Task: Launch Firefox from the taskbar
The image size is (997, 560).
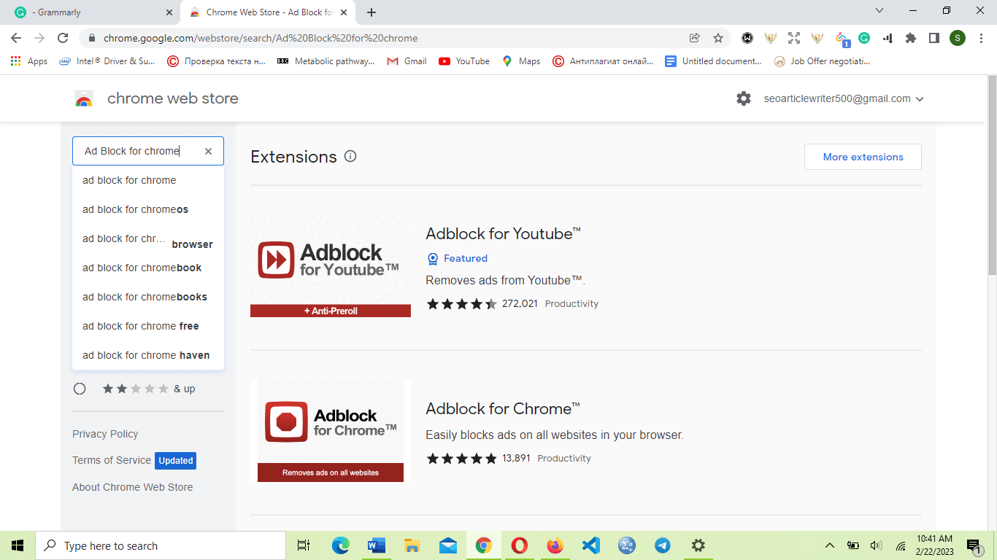Action: pos(555,545)
